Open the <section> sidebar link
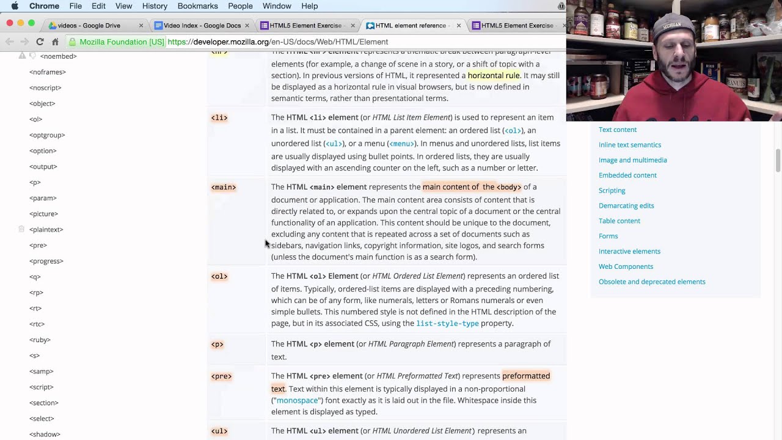782x440 pixels. click(44, 403)
